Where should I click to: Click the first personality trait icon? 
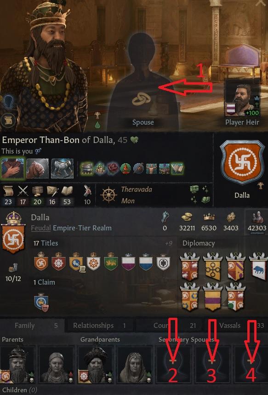click(13, 168)
